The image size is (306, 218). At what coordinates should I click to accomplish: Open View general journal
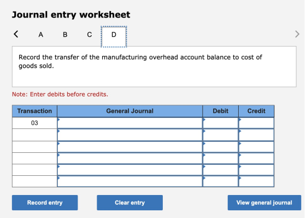pos(264,203)
